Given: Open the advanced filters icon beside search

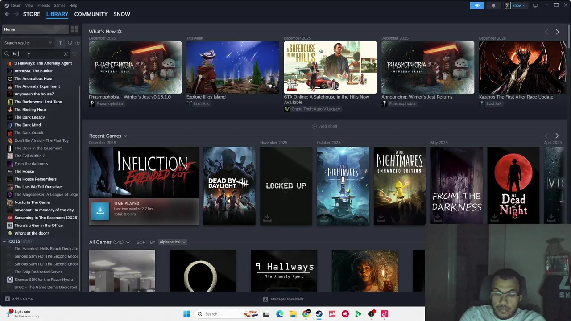Looking at the screenshot, I should 74,54.
